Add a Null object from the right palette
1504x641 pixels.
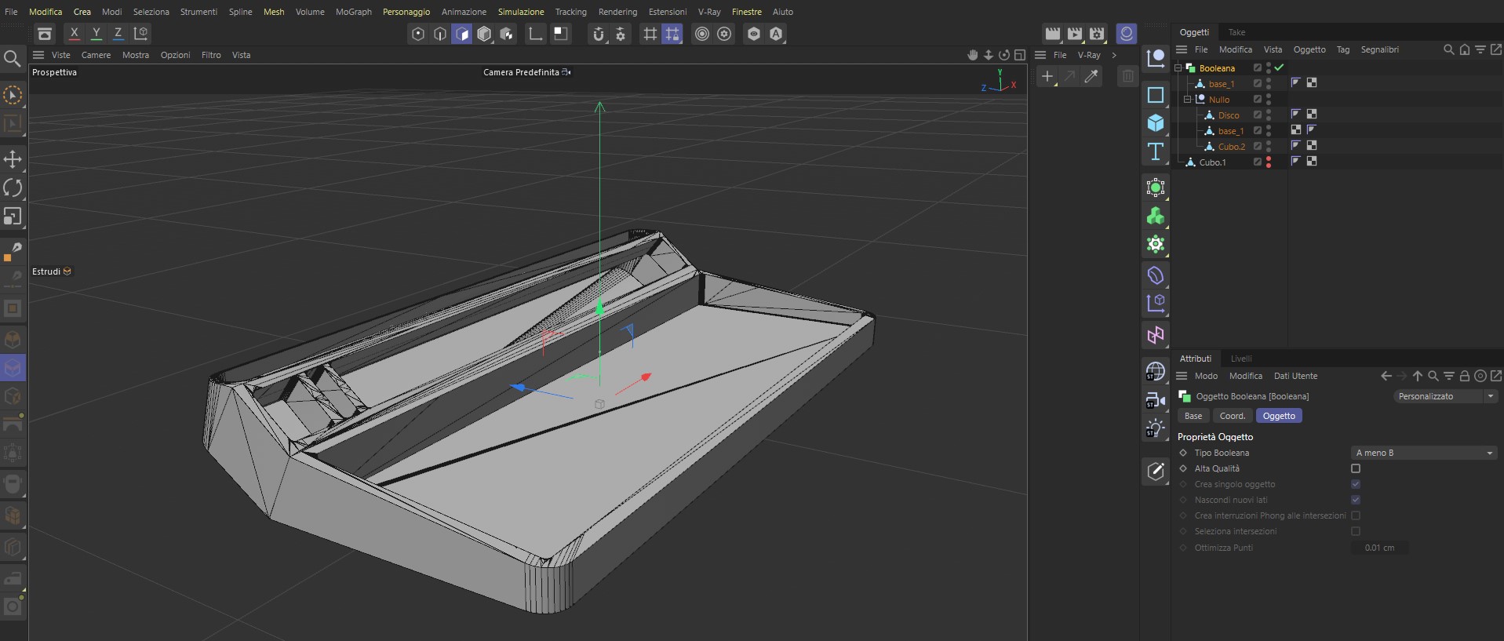[x=1156, y=59]
